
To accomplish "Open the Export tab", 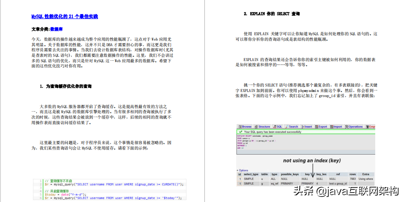I will click(321, 126).
